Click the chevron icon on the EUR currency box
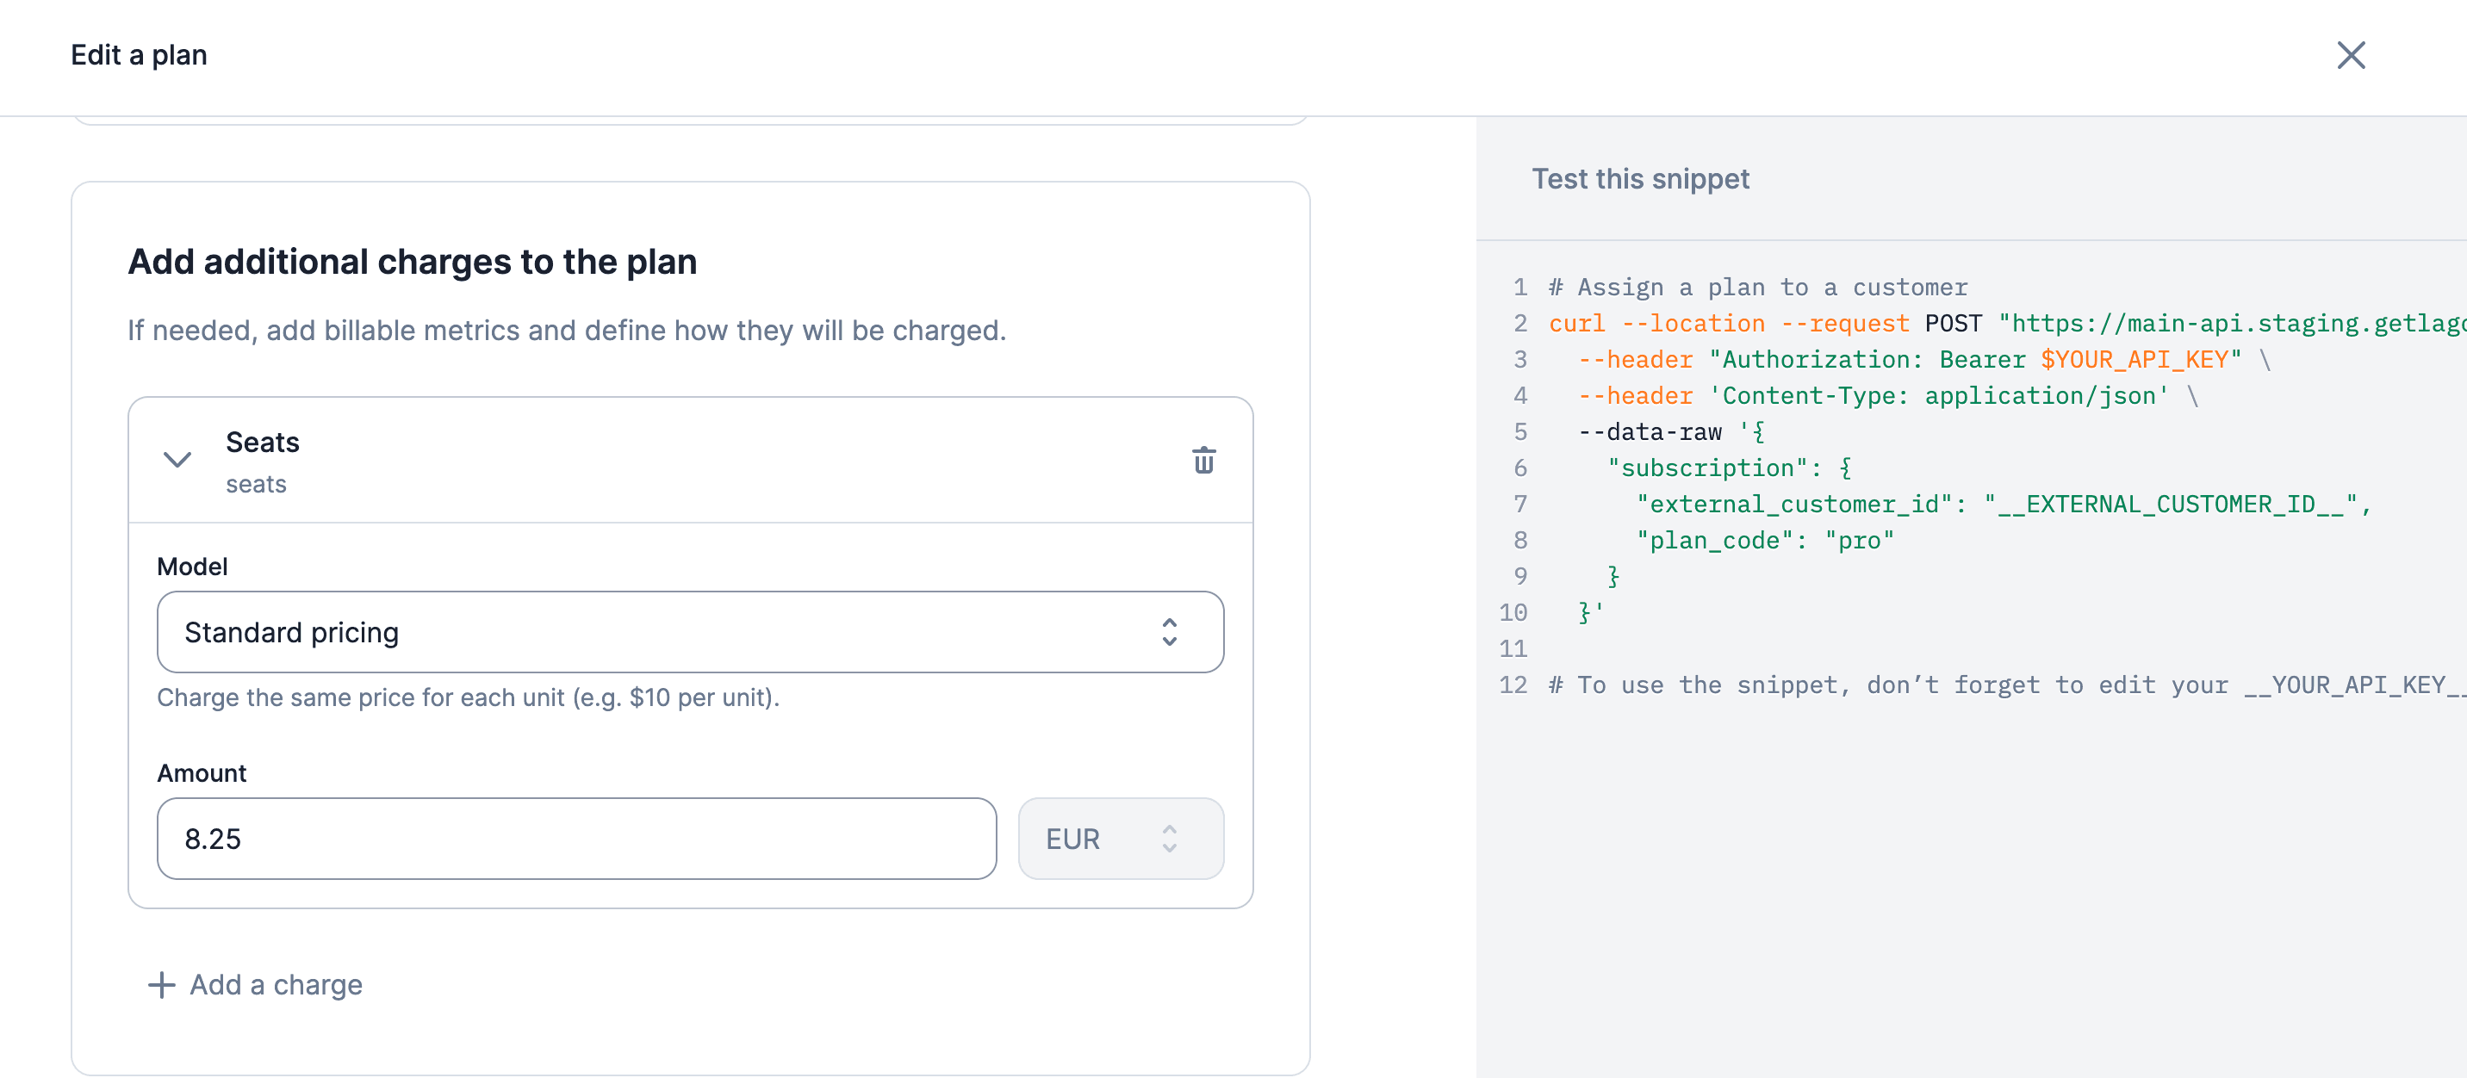This screenshot has width=2467, height=1078. pyautogui.click(x=1170, y=839)
